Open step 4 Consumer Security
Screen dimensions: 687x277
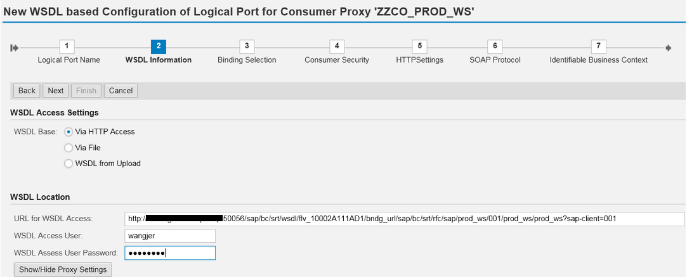tap(336, 46)
